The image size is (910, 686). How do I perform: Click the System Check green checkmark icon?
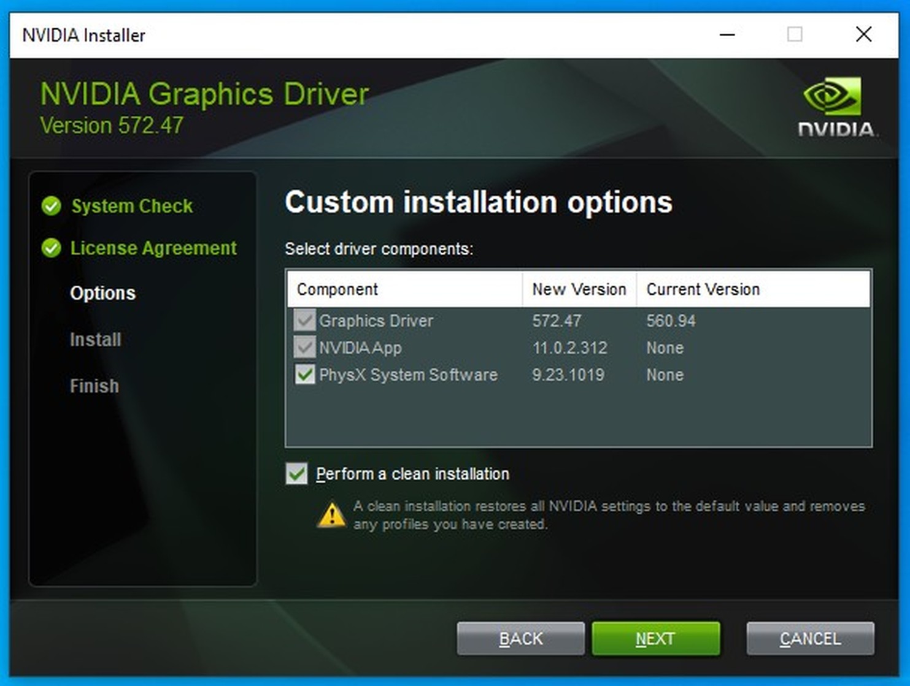coord(51,206)
